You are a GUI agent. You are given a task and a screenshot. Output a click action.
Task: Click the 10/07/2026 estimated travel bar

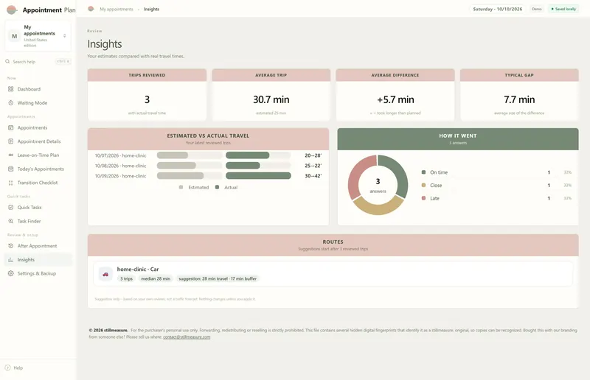tap(173, 155)
